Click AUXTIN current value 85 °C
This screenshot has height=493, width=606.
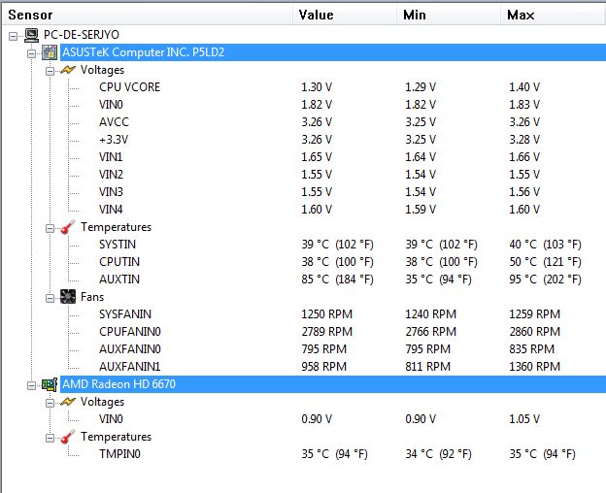coord(337,279)
